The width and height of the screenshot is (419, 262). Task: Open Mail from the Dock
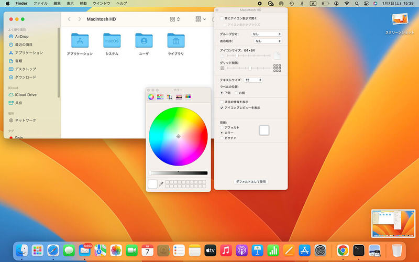tap(85, 250)
